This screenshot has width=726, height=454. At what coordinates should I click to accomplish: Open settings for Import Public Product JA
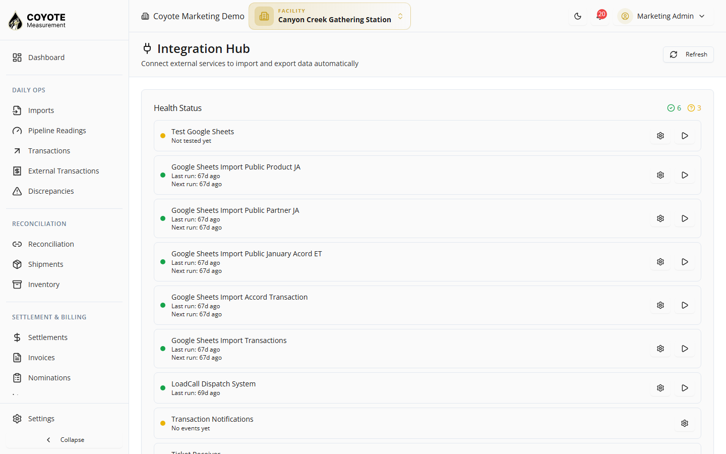click(660, 175)
